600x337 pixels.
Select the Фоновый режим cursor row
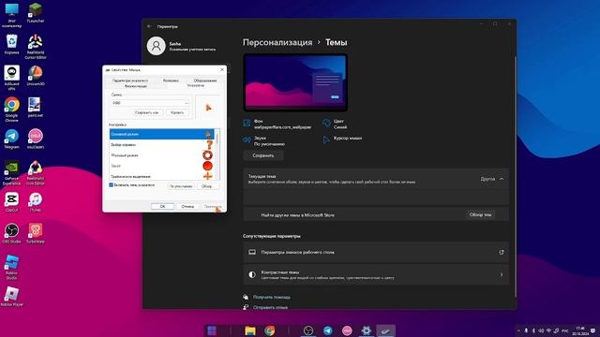coord(161,155)
